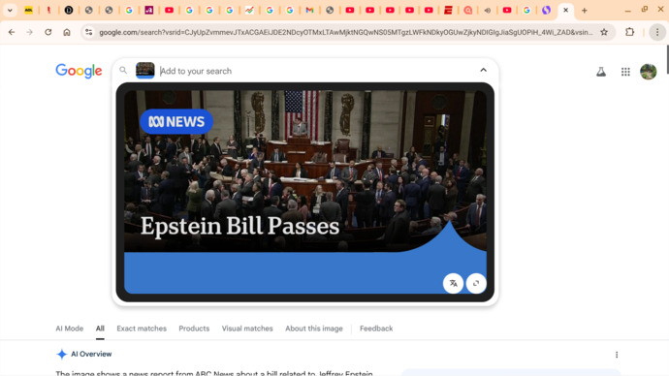The height and width of the screenshot is (376, 669).
Task: Open Search Labs flask icon
Action: point(601,72)
